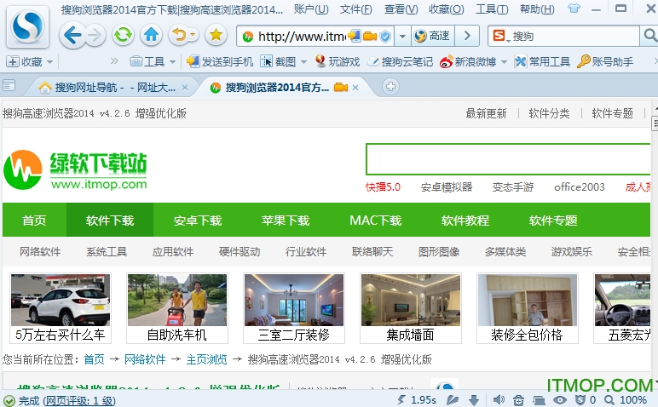The image size is (658, 407).
Task: Bookmark page with the star icon
Action: click(216, 35)
